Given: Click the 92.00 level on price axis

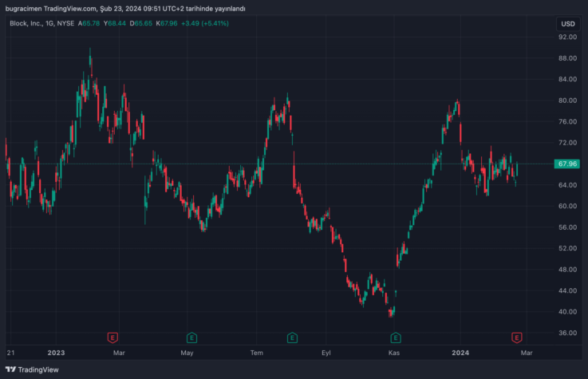Looking at the screenshot, I should coord(567,37).
